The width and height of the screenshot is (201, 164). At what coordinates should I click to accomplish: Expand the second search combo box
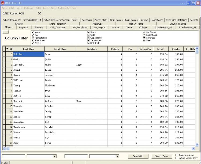click(x=117, y=156)
